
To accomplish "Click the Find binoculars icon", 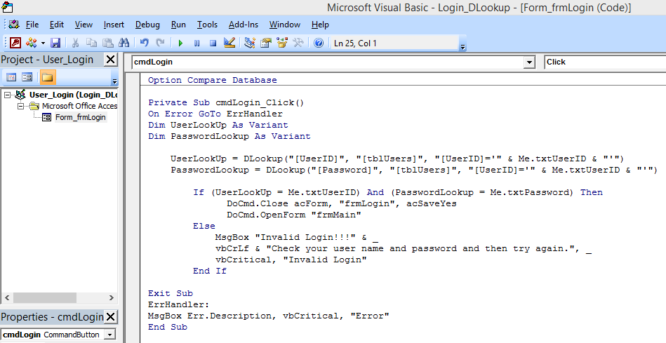I will 124,43.
